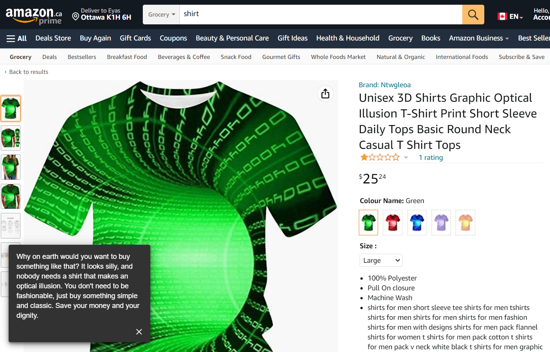Click the product title text
The image size is (550, 352).
[x=448, y=121]
